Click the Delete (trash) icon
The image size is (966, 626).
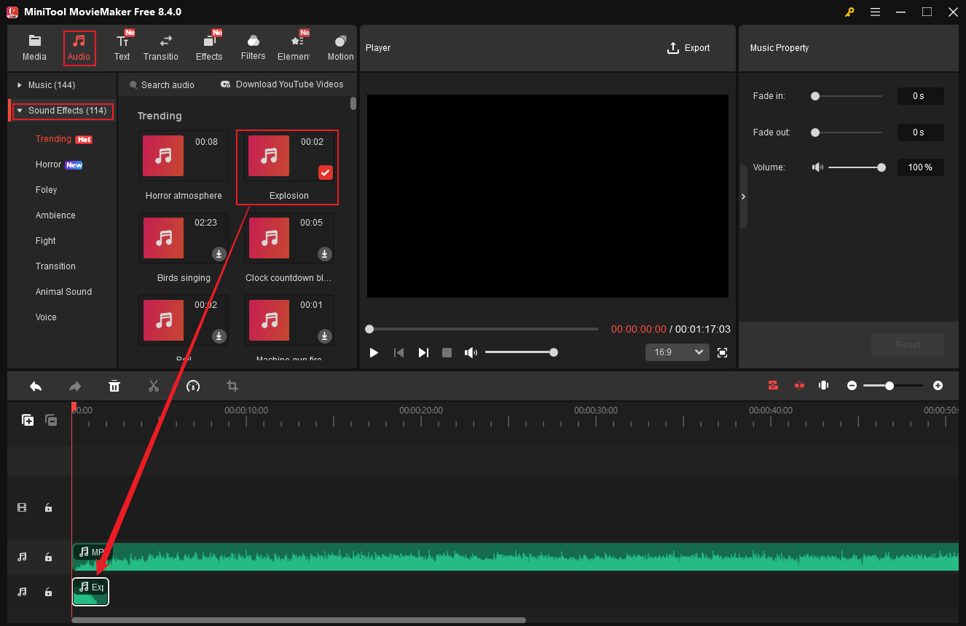pyautogui.click(x=114, y=386)
